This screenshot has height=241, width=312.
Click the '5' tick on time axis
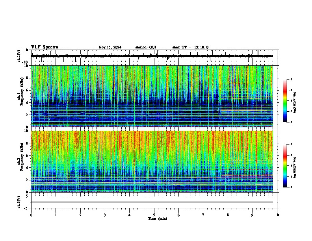click(x=154, y=215)
